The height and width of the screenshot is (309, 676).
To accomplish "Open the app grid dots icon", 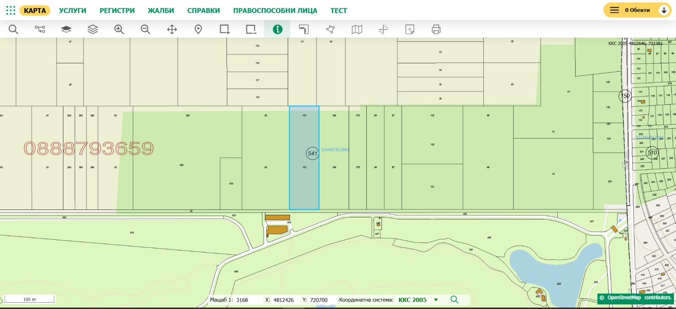I will point(11,10).
